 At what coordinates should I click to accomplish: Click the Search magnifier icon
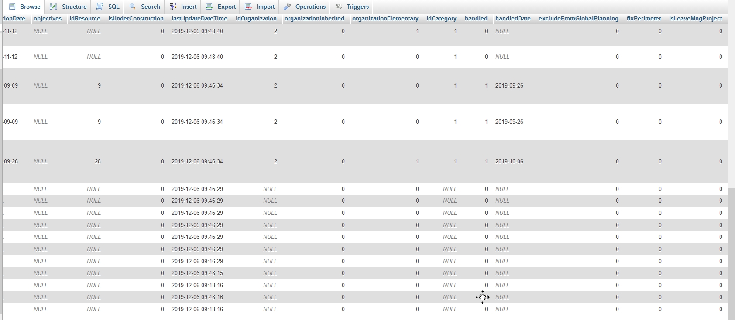[133, 7]
